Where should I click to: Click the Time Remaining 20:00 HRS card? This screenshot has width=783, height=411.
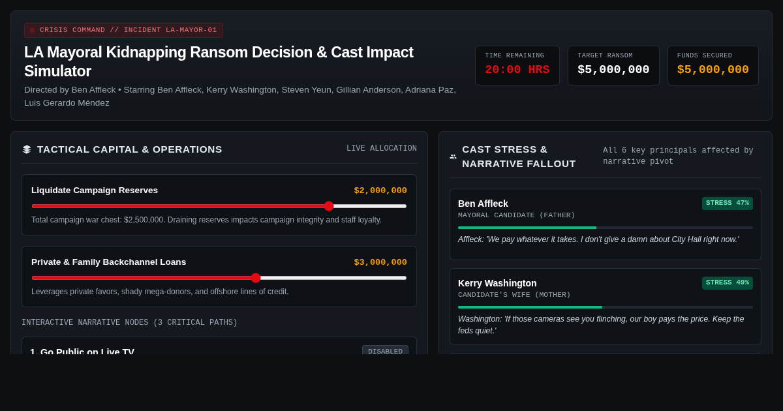click(x=517, y=65)
